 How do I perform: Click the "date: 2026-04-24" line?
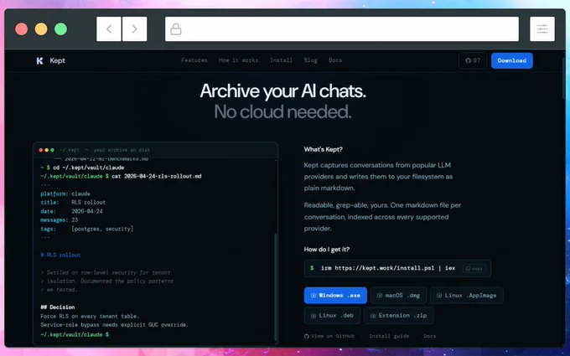point(71,211)
